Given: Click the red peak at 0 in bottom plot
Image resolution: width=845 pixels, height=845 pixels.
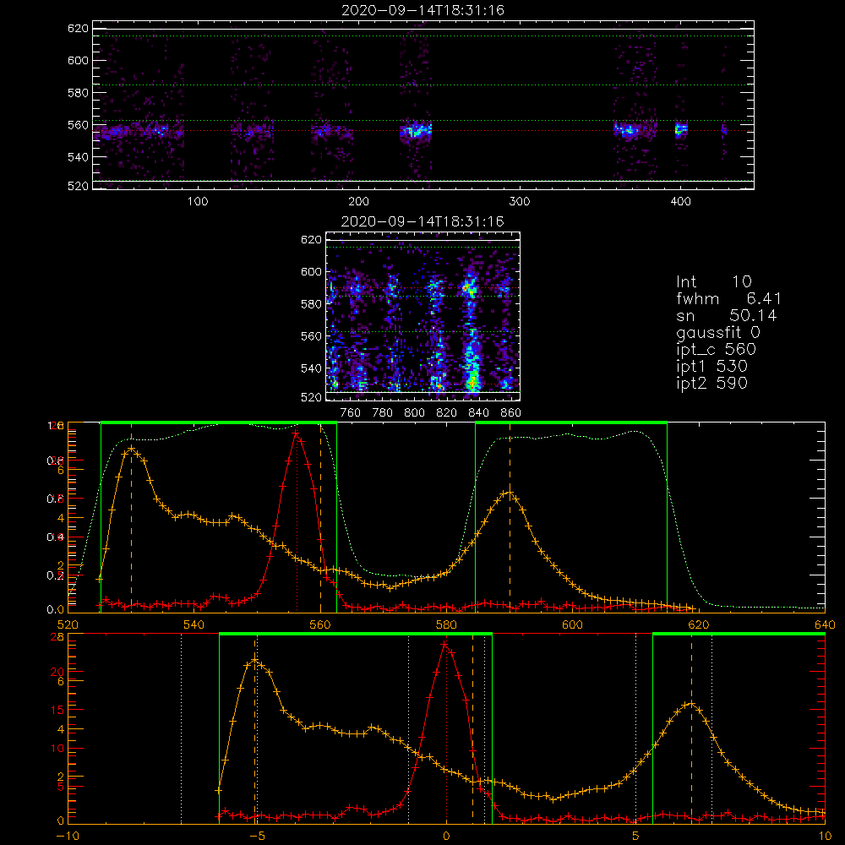Looking at the screenshot, I should tap(445, 644).
